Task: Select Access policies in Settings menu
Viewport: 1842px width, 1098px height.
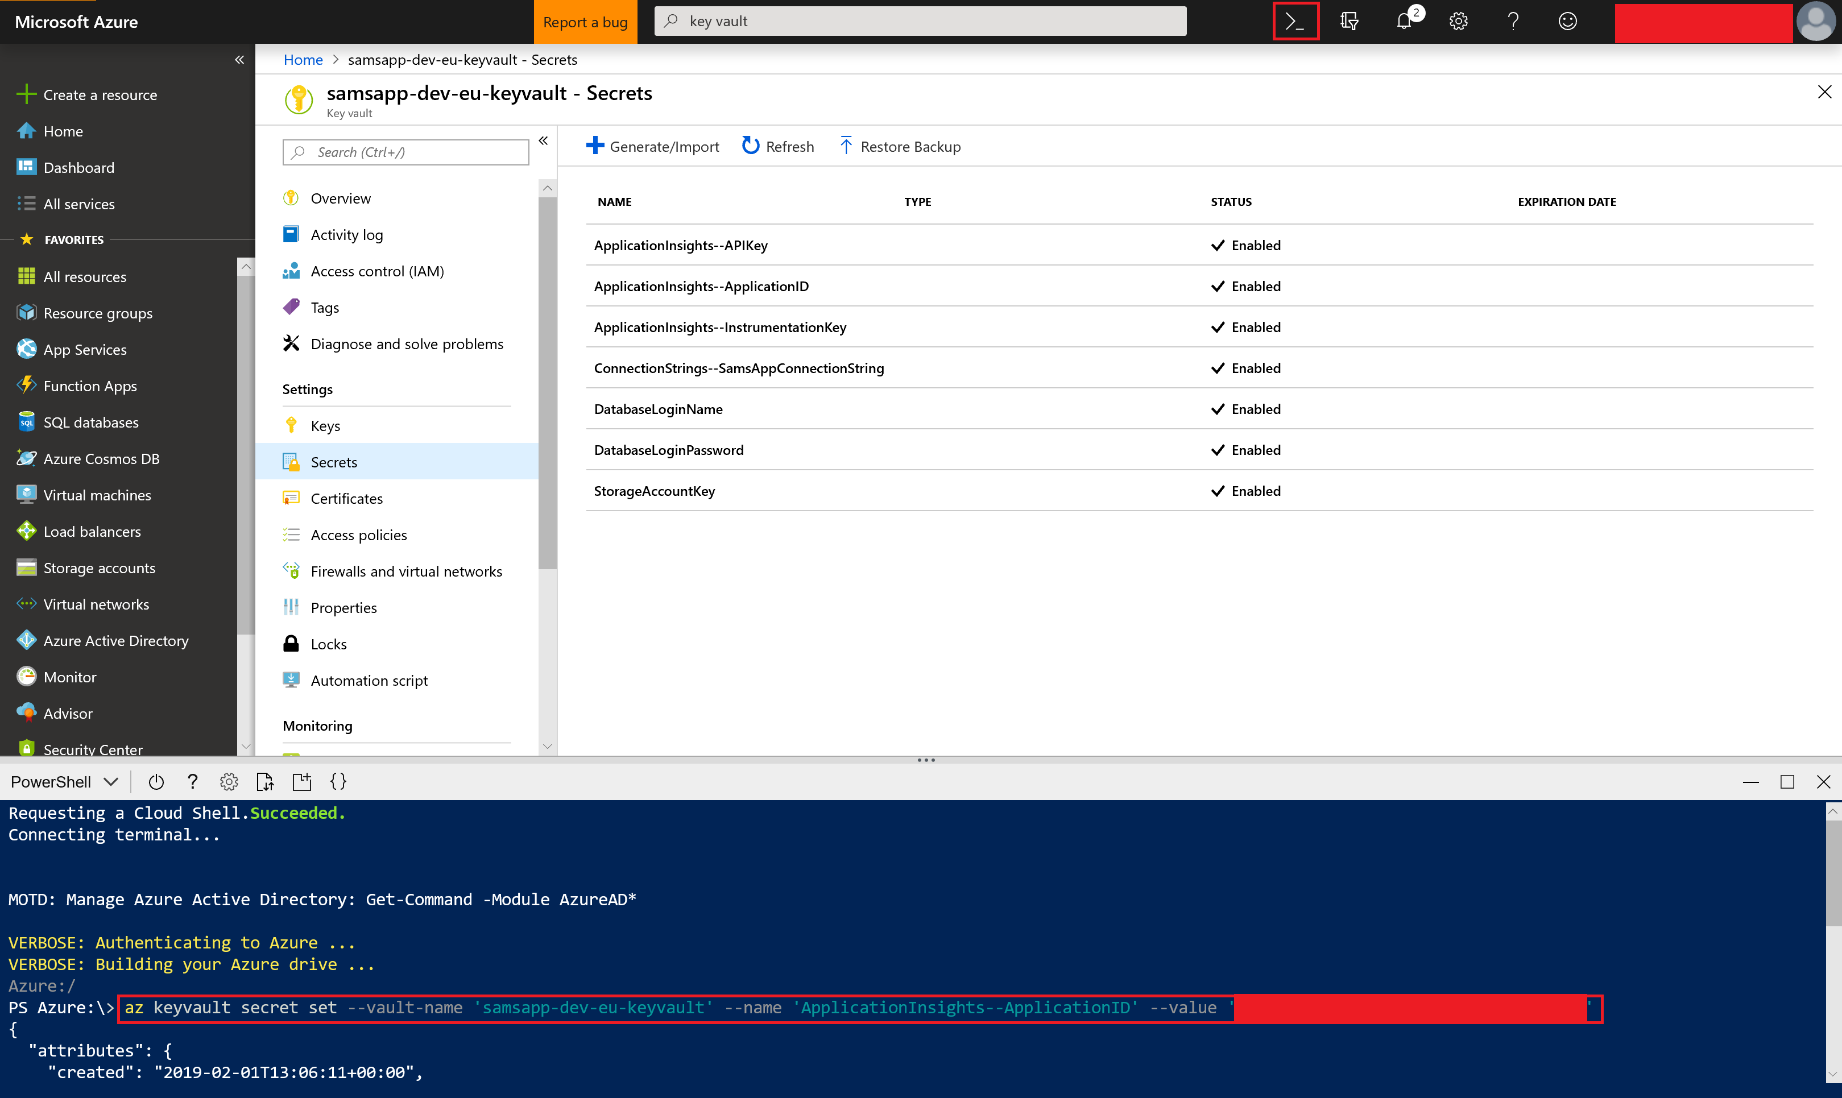Action: [x=358, y=535]
